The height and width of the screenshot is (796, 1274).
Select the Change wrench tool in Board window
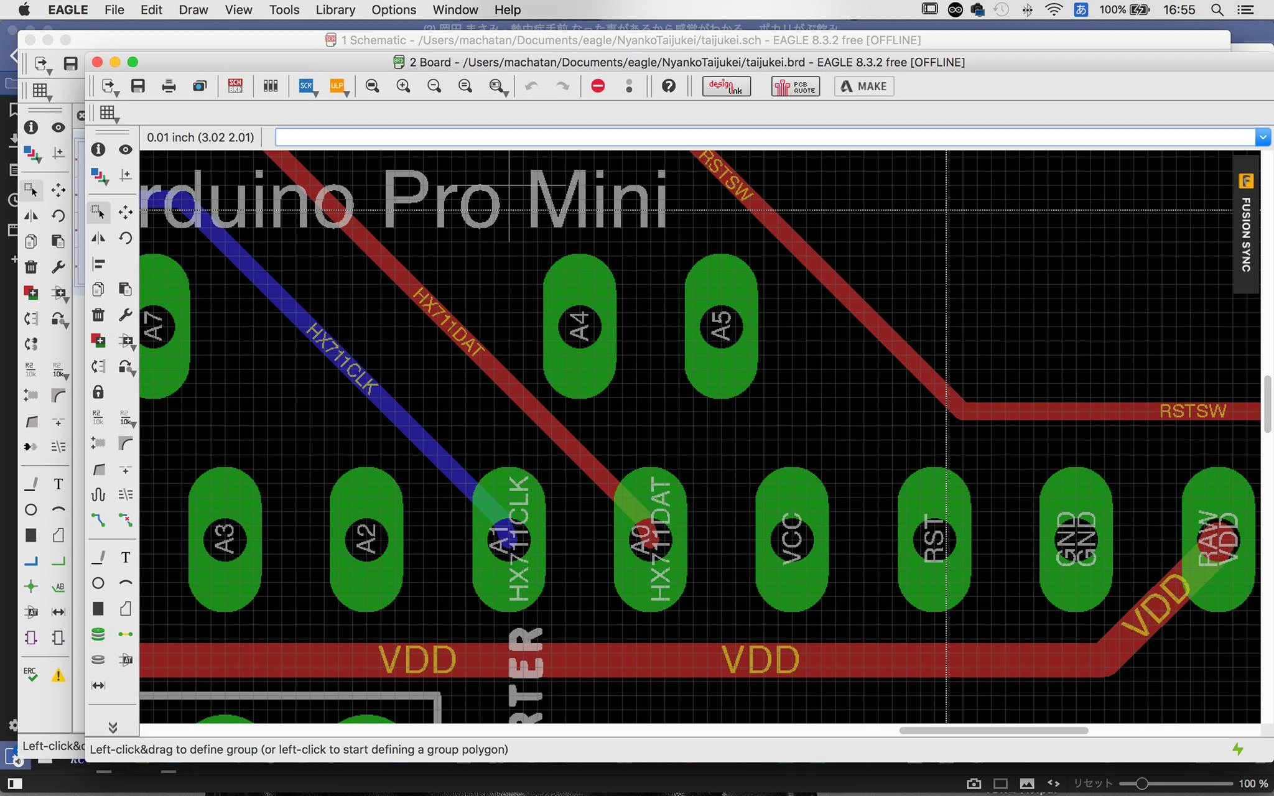click(126, 315)
